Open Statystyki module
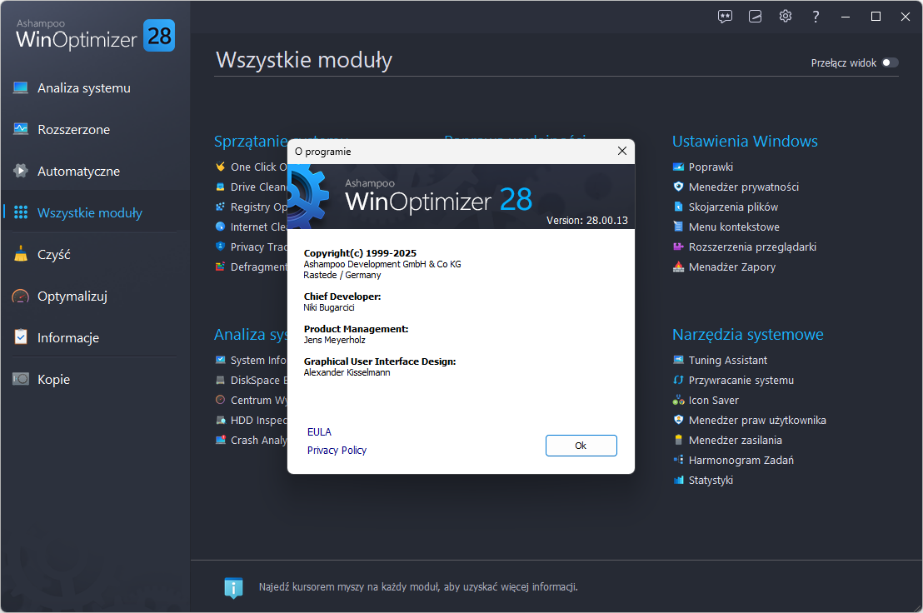The height and width of the screenshot is (613, 923). tap(711, 480)
